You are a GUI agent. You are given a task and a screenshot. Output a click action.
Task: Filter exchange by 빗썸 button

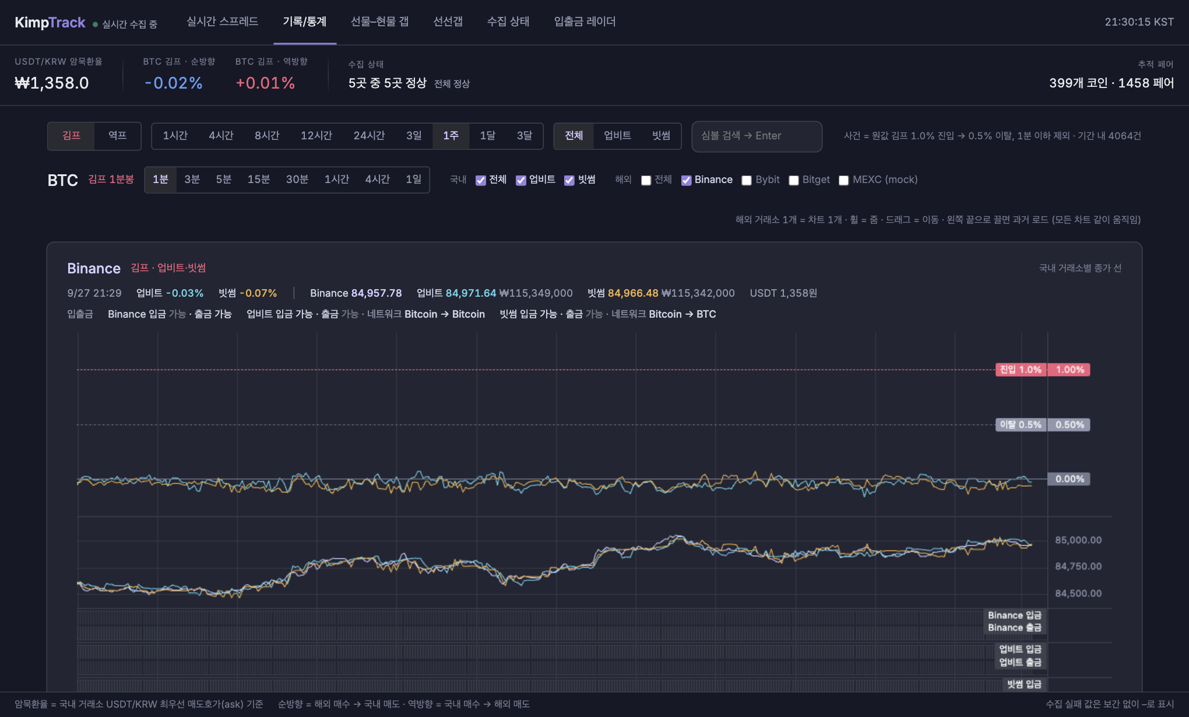(662, 136)
